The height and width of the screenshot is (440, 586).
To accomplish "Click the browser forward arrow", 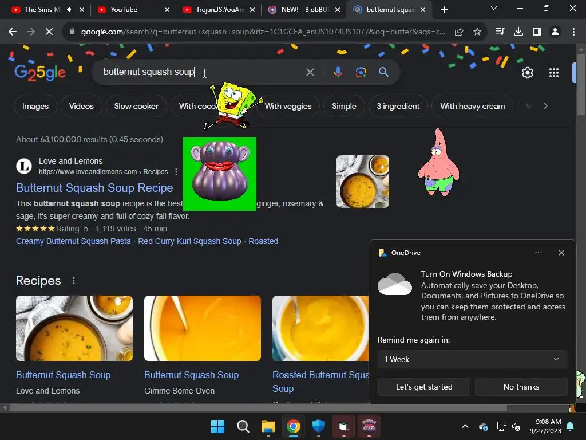I will (x=31, y=32).
